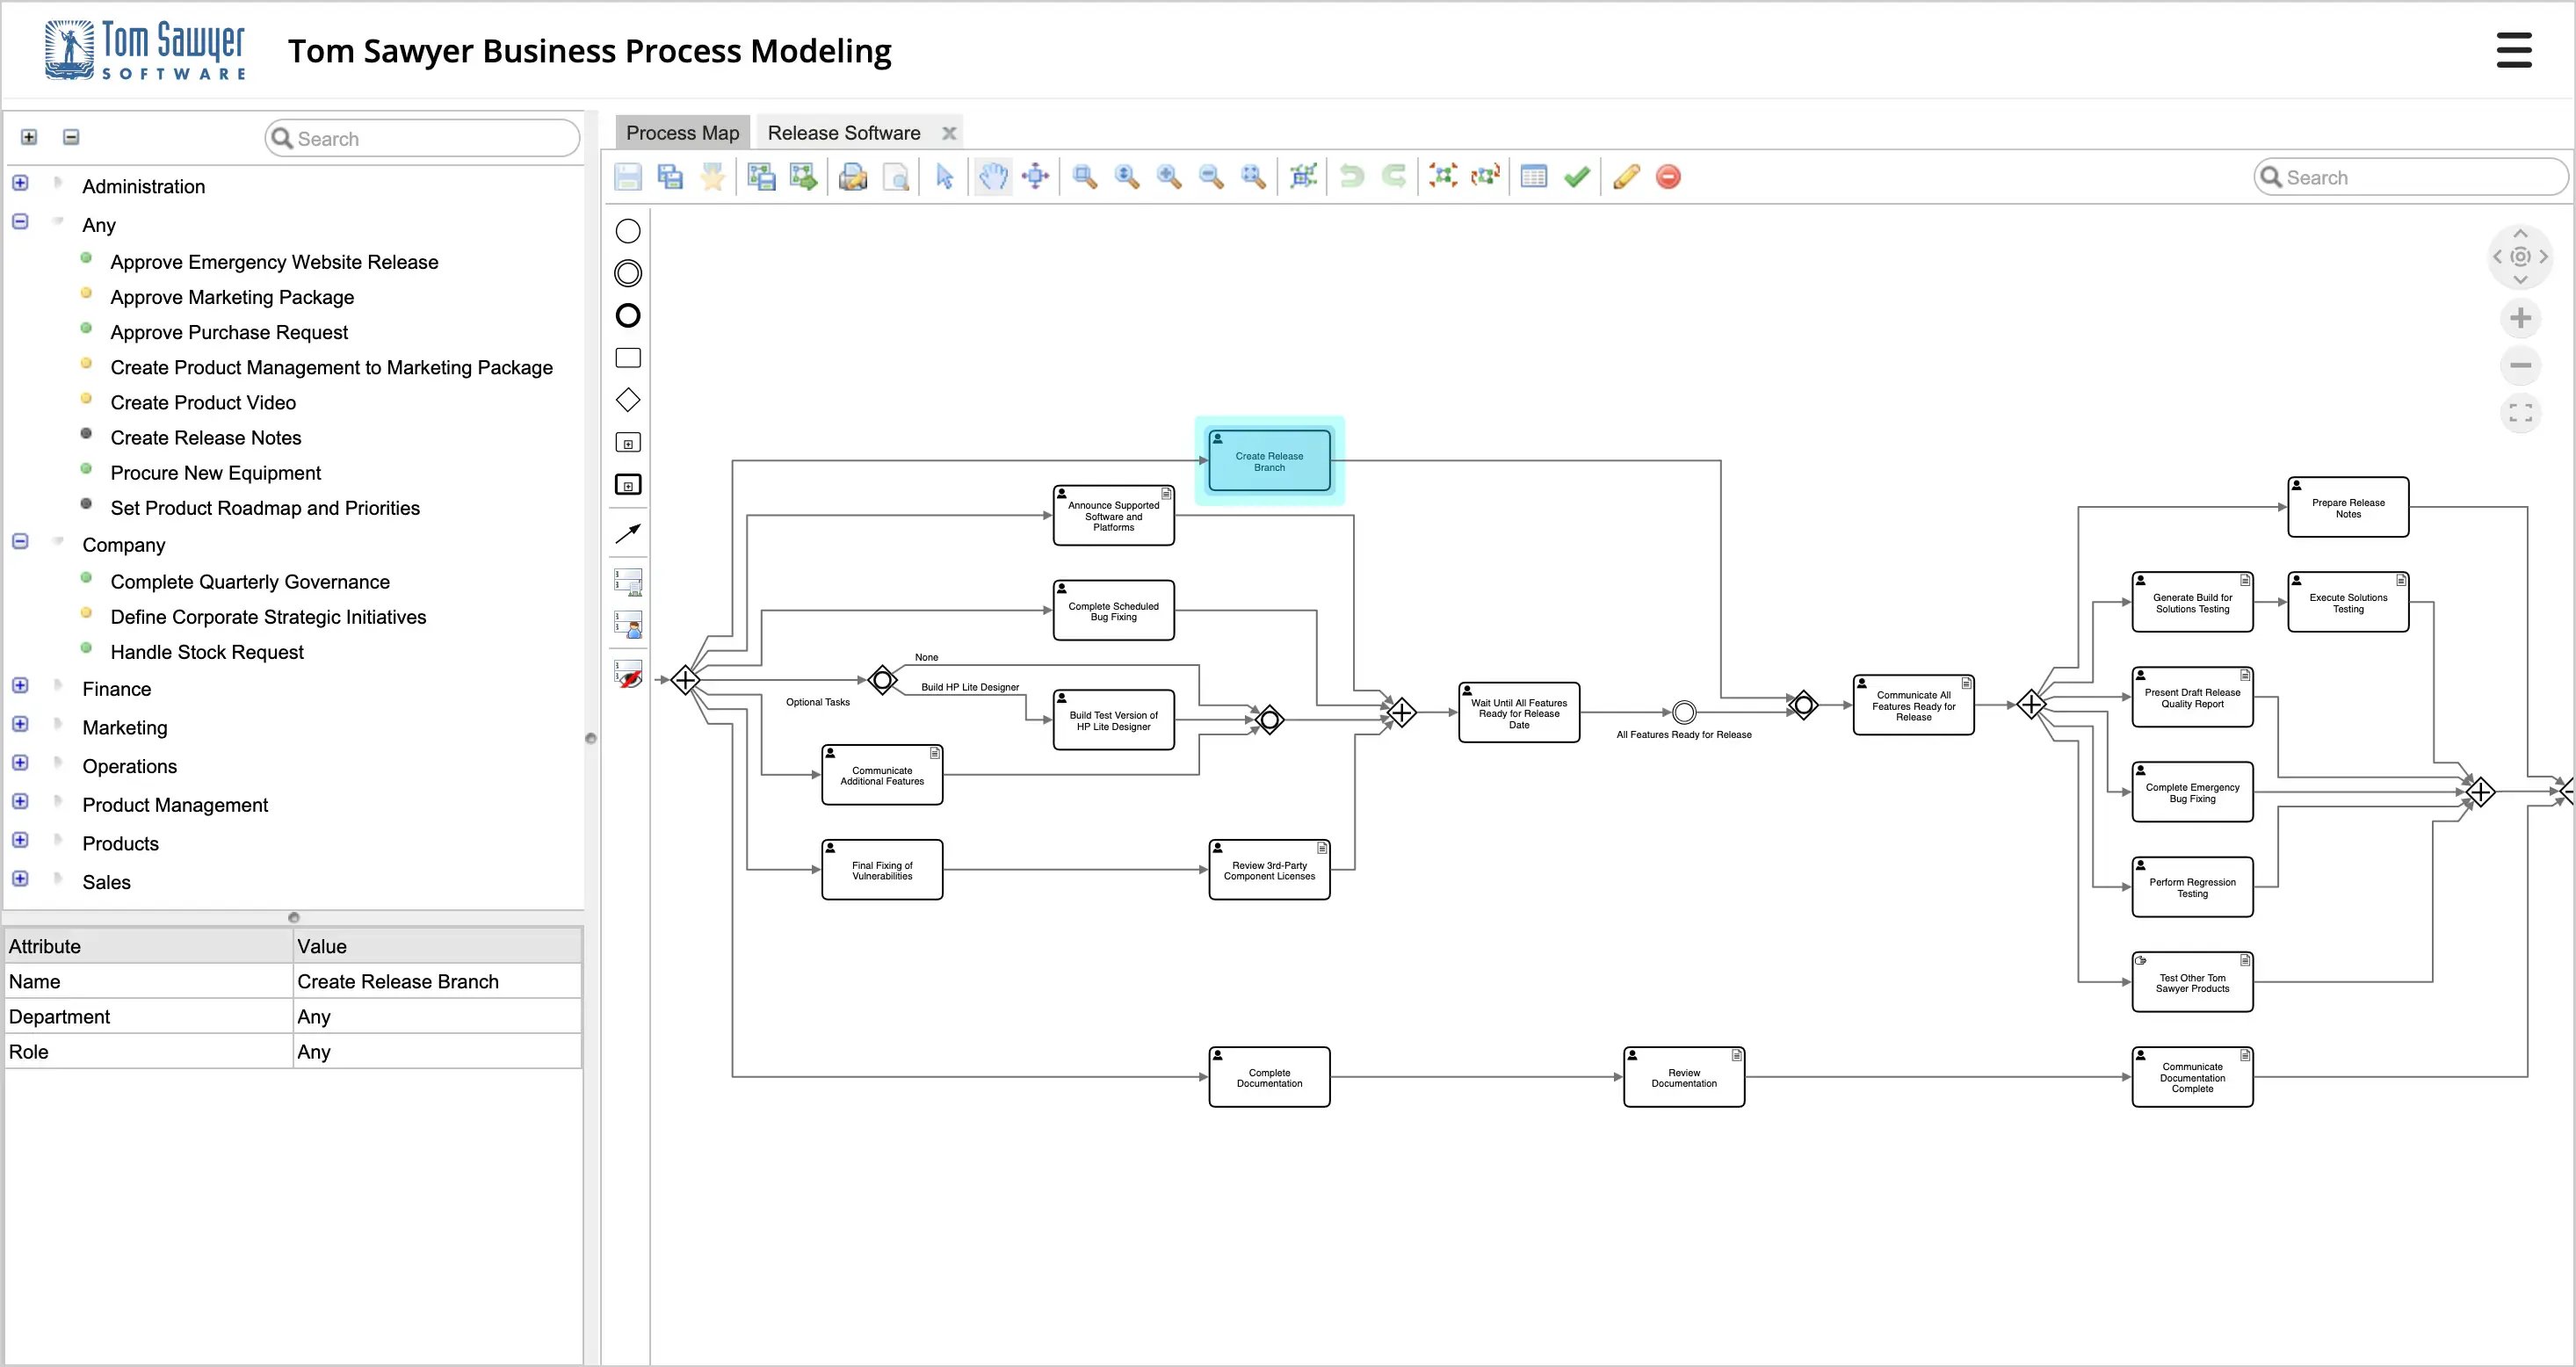2576x1367 pixels.
Task: Choose the Select arrow tool
Action: click(x=945, y=177)
